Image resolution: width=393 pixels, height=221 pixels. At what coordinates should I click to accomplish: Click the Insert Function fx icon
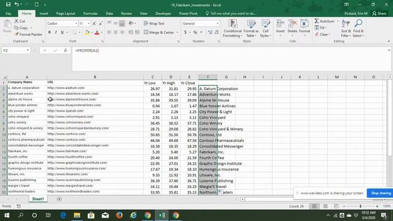(x=66, y=50)
